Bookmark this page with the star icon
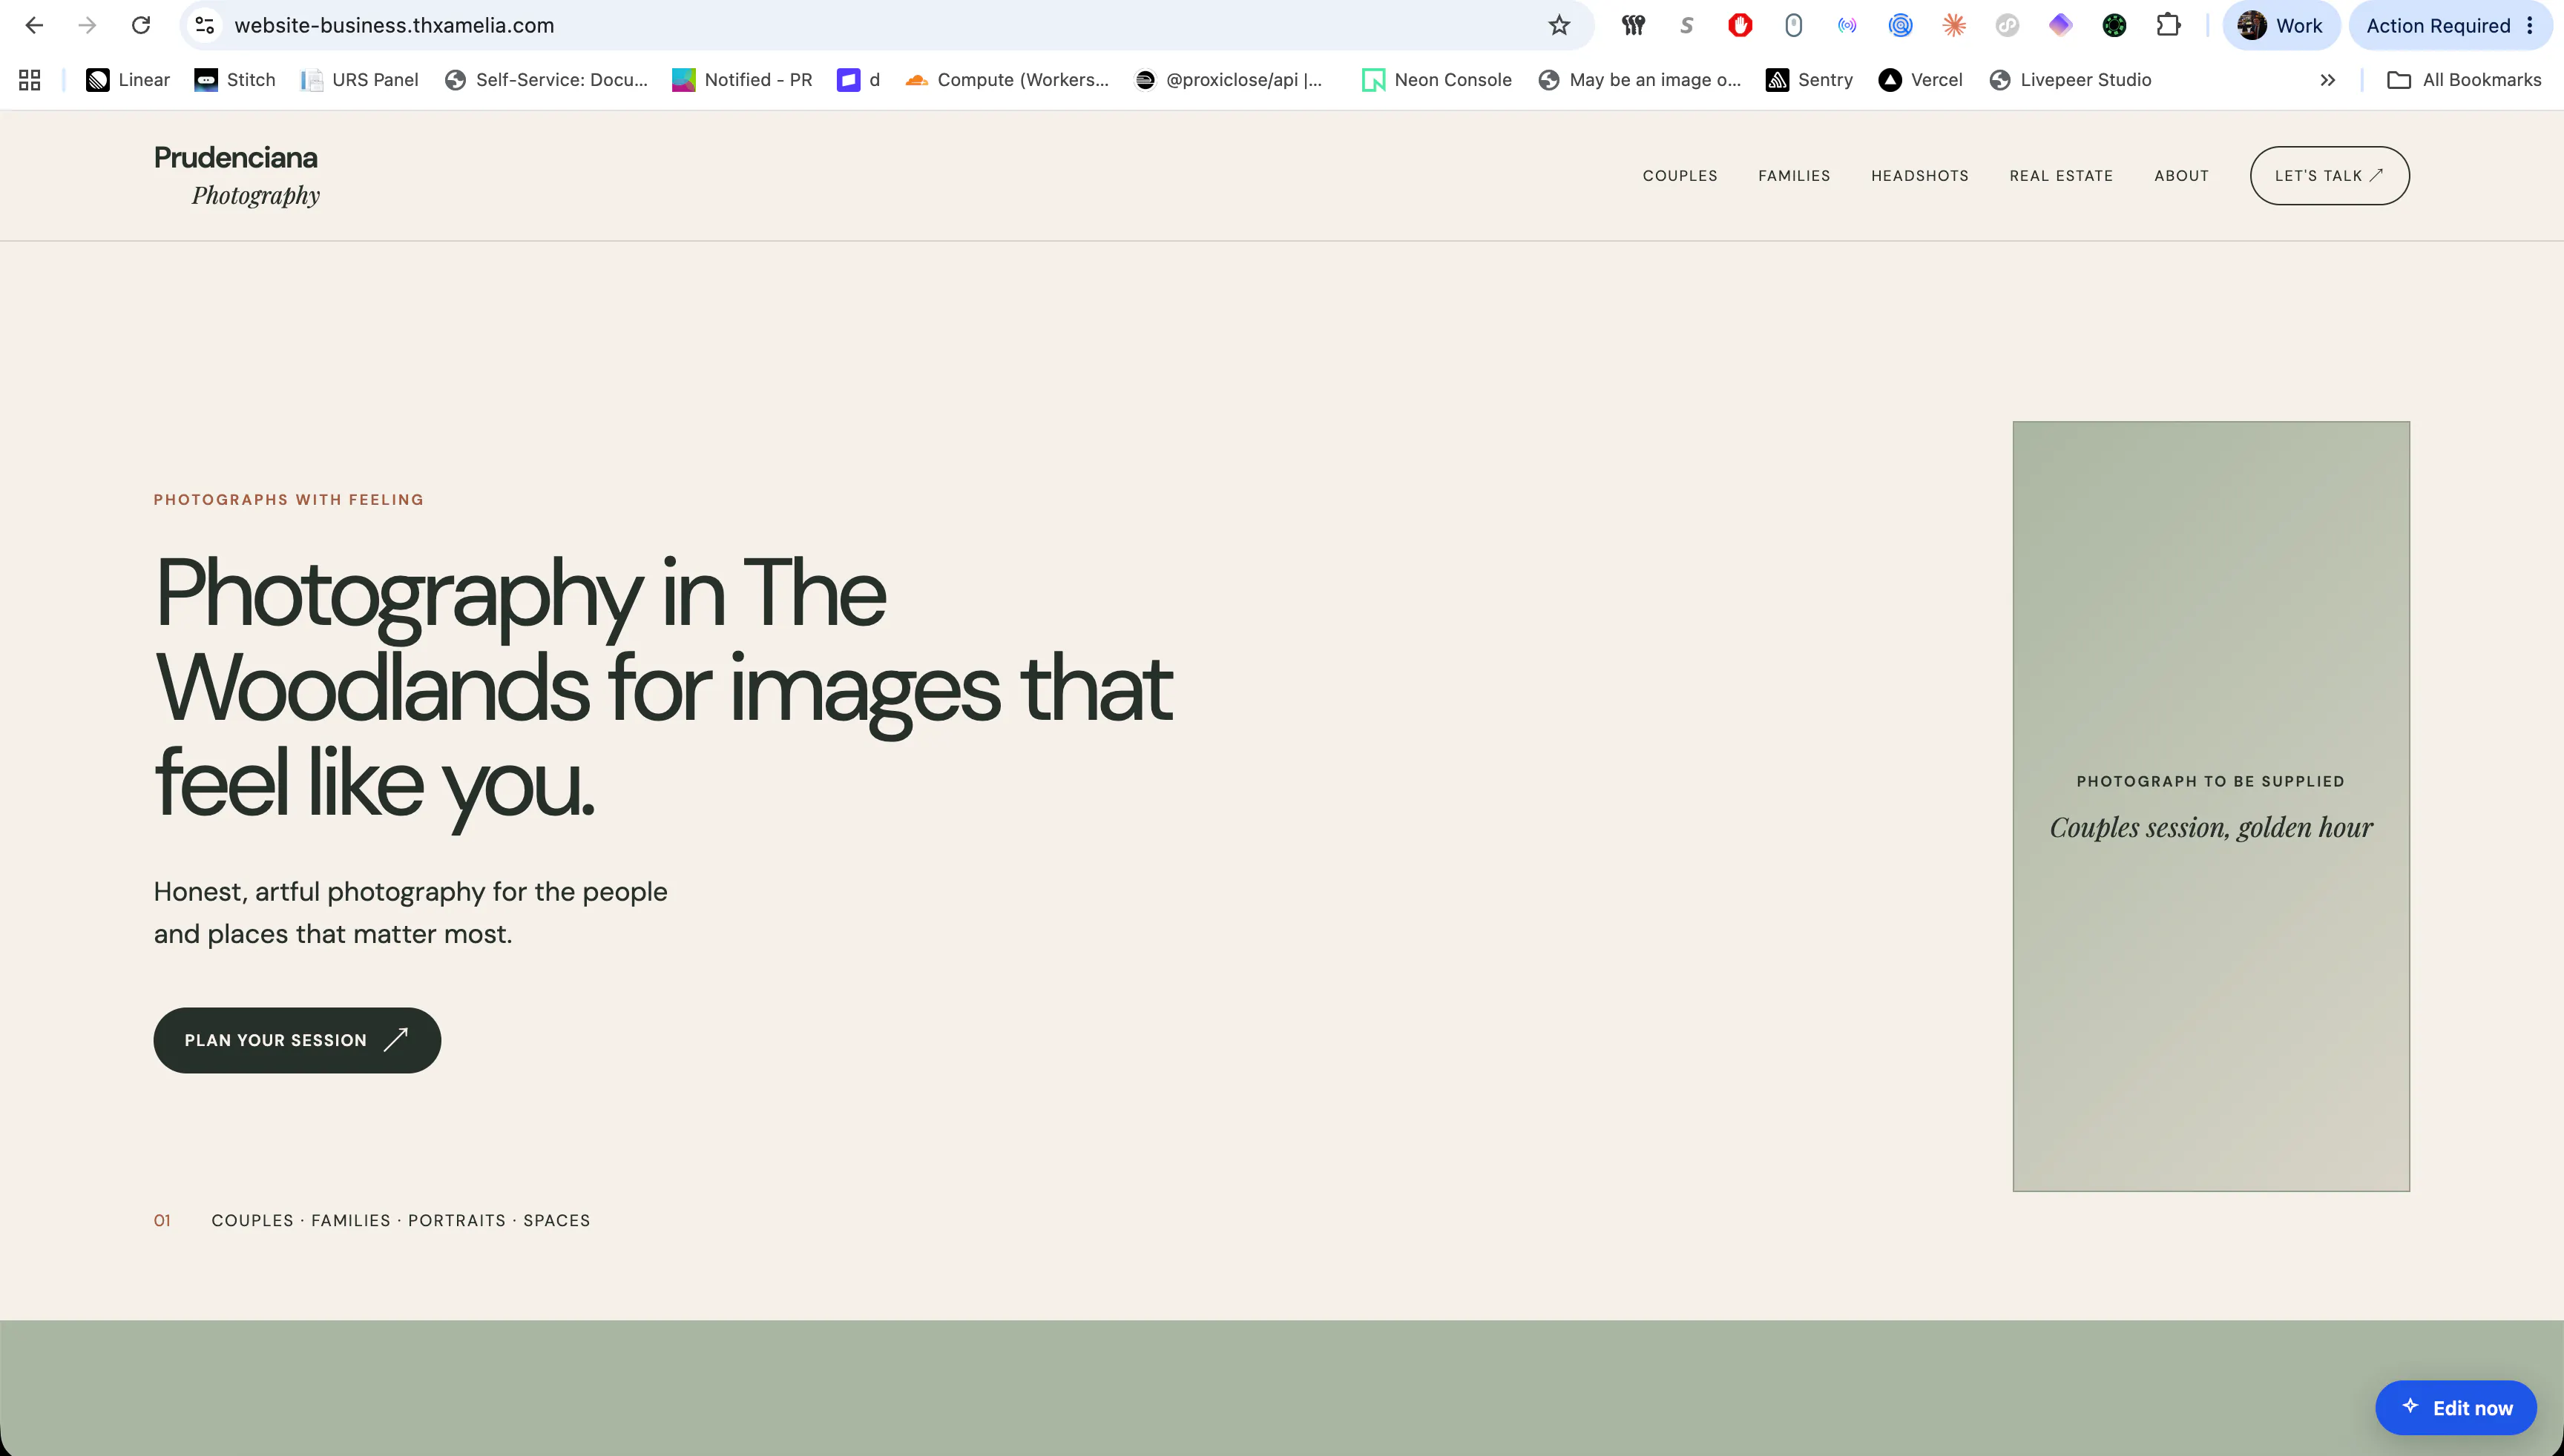This screenshot has height=1456, width=2564. click(x=1559, y=26)
